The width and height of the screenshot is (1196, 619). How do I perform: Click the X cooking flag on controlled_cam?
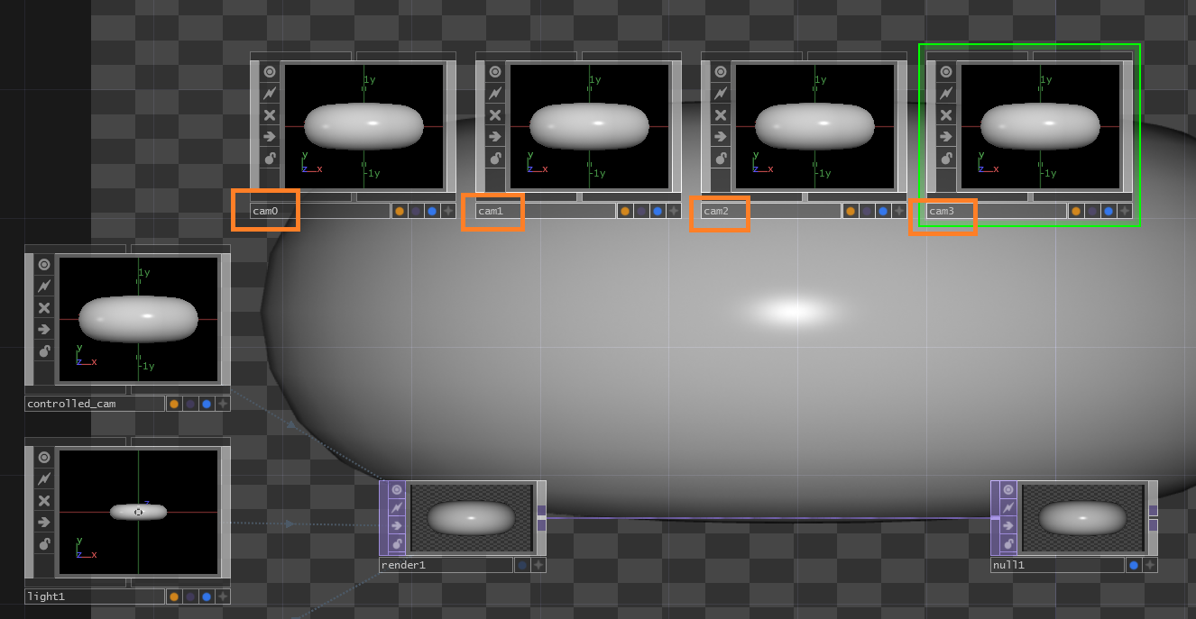43,307
